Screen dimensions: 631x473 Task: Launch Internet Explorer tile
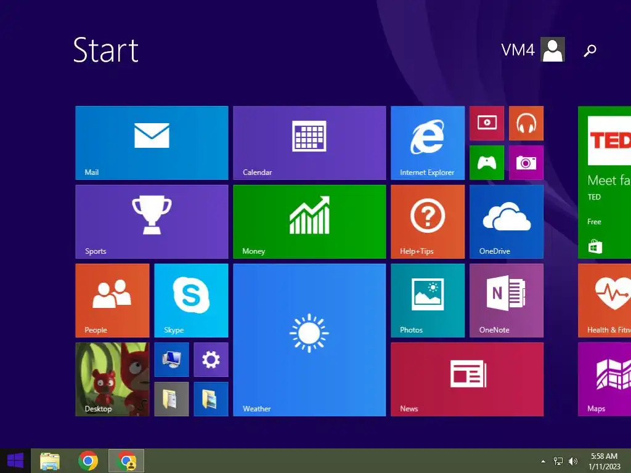pyautogui.click(x=428, y=143)
